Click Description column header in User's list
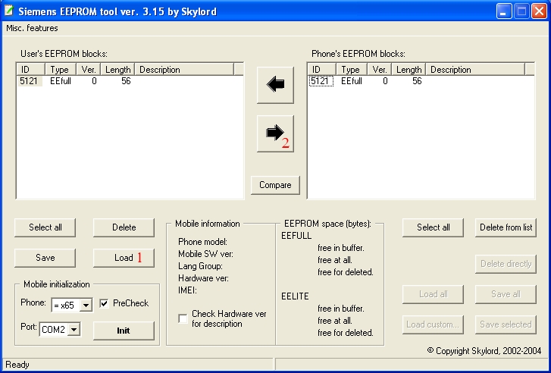The width and height of the screenshot is (551, 373). 184,70
